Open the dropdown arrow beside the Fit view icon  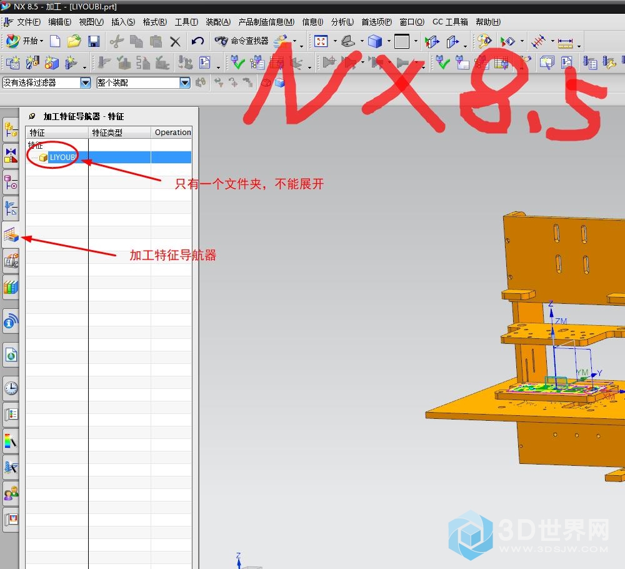pos(335,41)
